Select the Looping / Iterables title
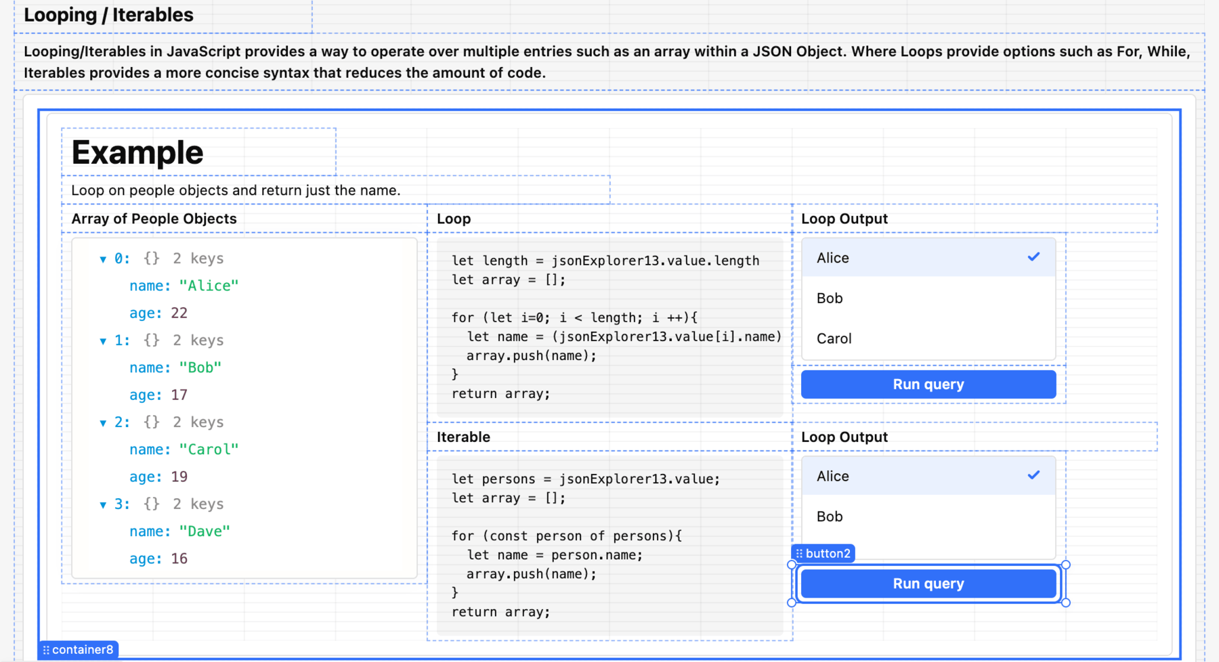 point(108,15)
